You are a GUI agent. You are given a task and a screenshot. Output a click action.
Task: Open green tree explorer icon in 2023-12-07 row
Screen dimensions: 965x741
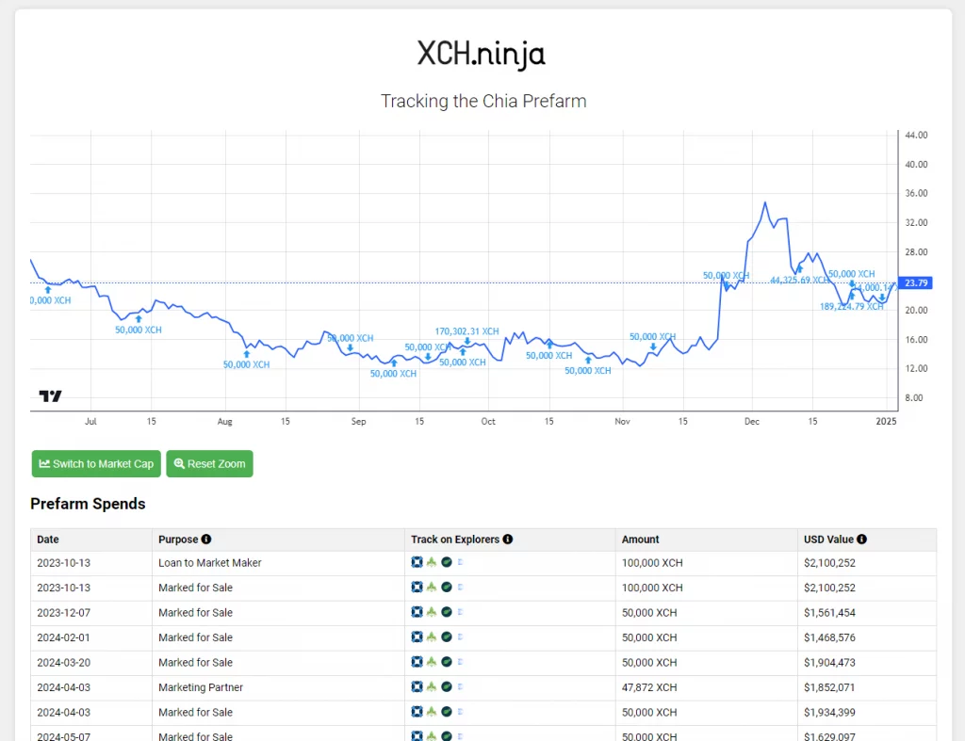[432, 612]
